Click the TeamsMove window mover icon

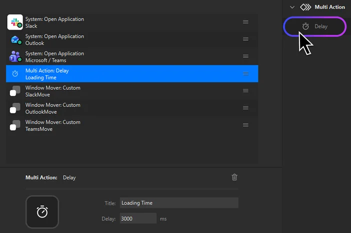[x=15, y=125]
